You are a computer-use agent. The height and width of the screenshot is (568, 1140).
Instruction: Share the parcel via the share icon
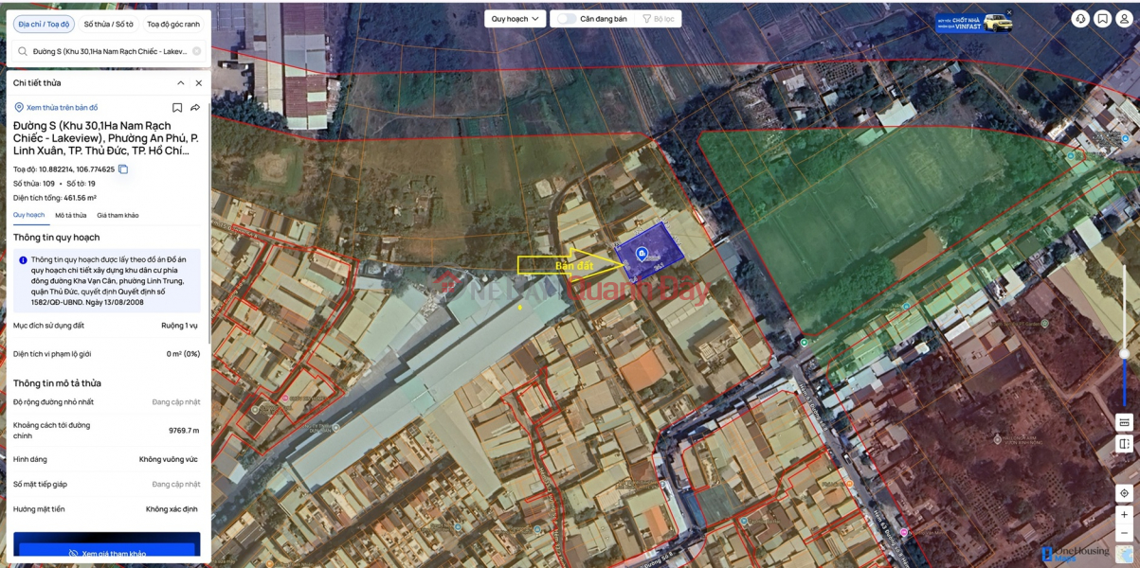(194, 107)
